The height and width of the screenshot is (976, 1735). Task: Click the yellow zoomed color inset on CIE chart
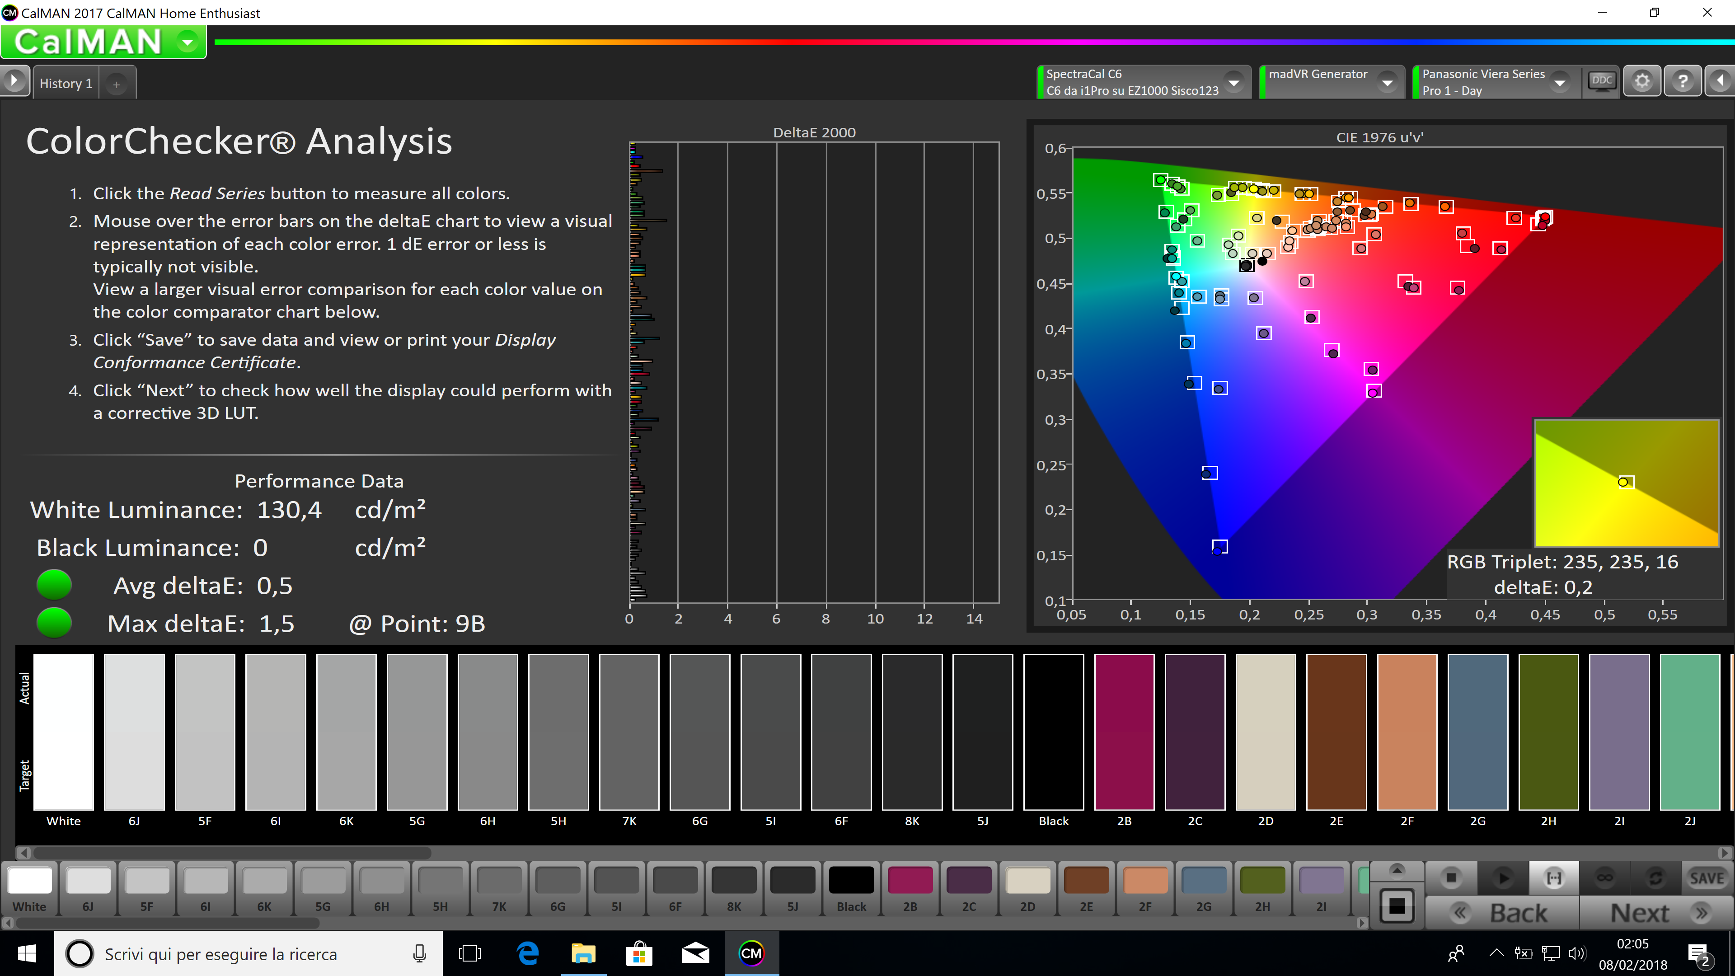click(1626, 483)
